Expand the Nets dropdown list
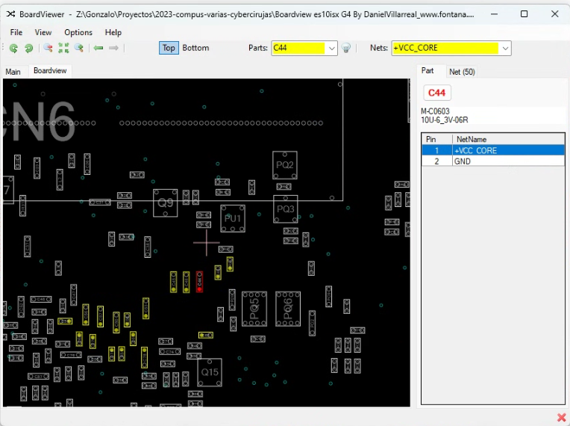 tap(505, 48)
